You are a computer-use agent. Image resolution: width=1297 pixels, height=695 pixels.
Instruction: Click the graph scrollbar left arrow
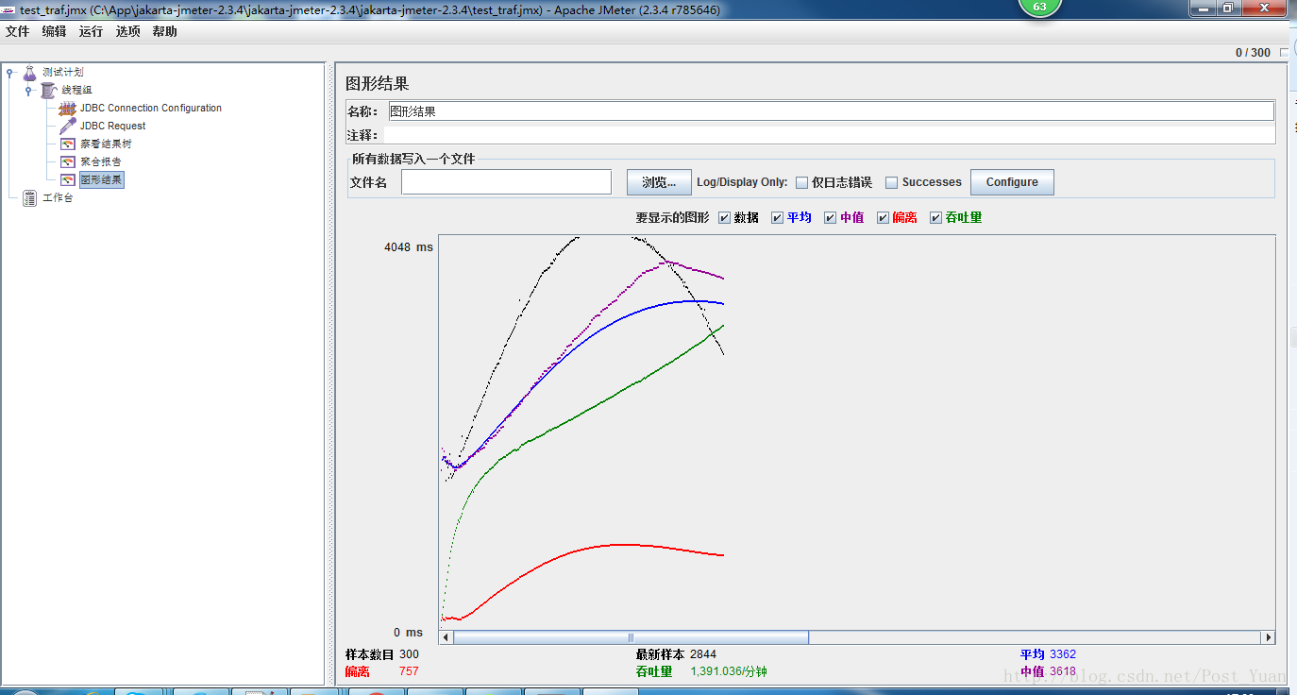447,637
